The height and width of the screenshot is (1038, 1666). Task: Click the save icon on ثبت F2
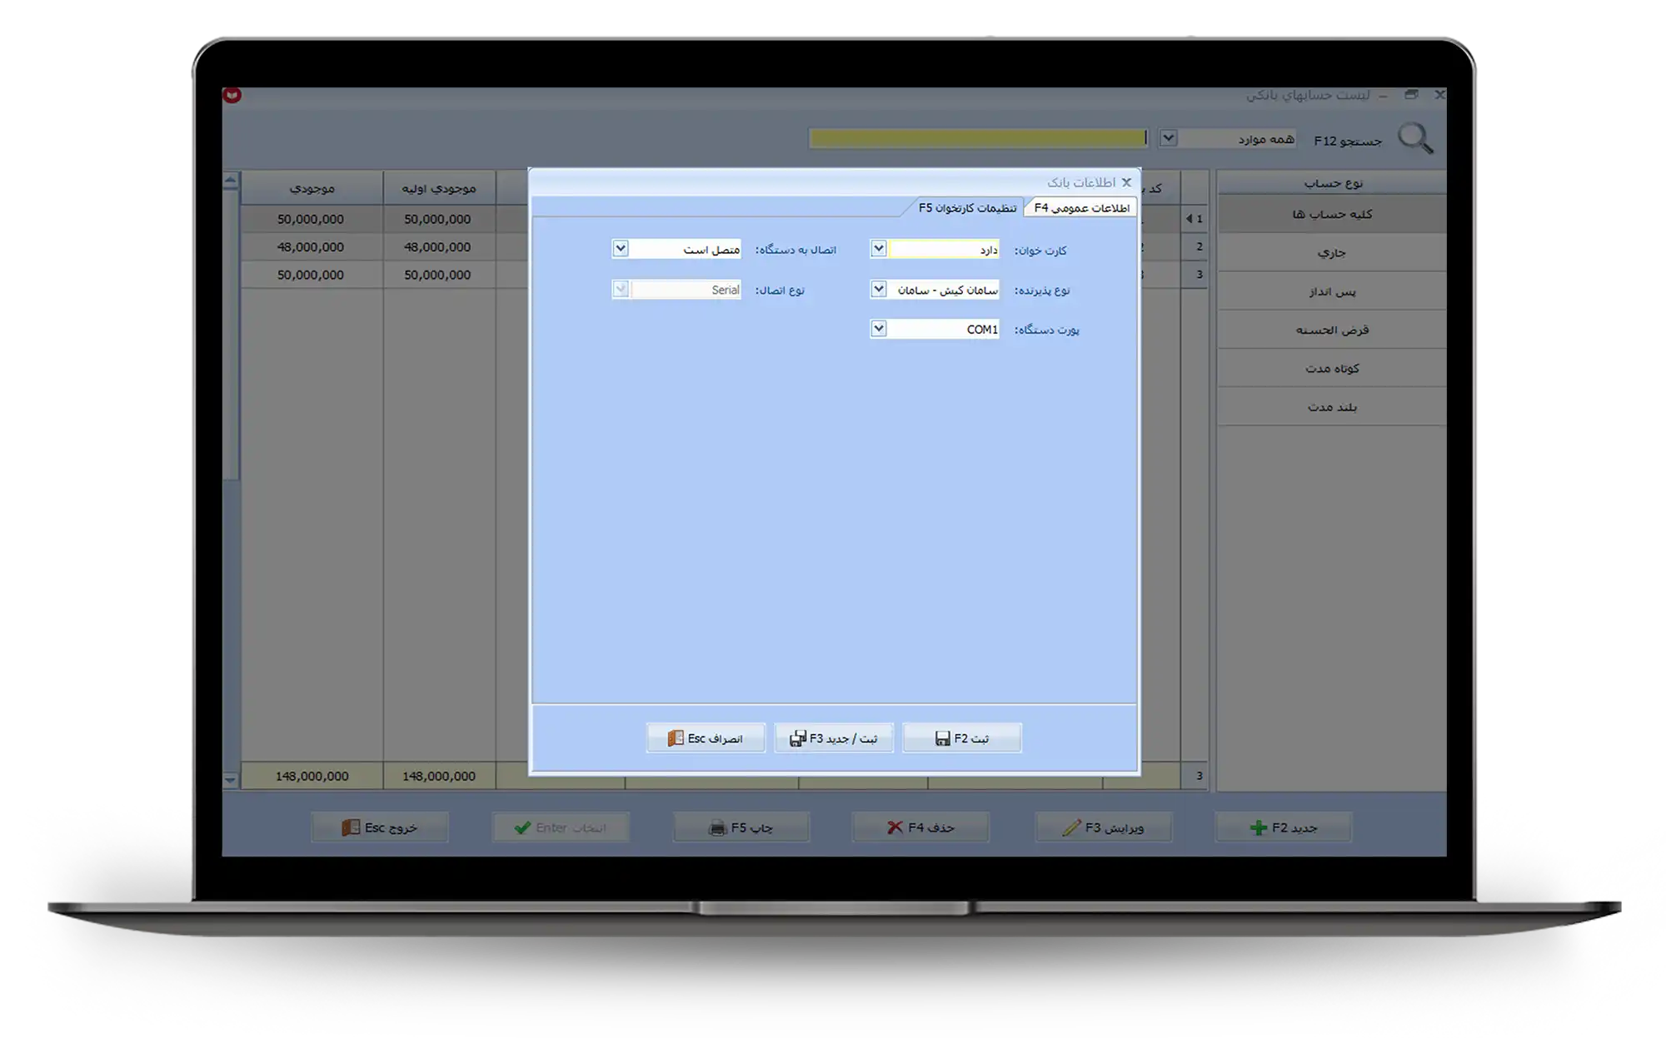point(942,738)
